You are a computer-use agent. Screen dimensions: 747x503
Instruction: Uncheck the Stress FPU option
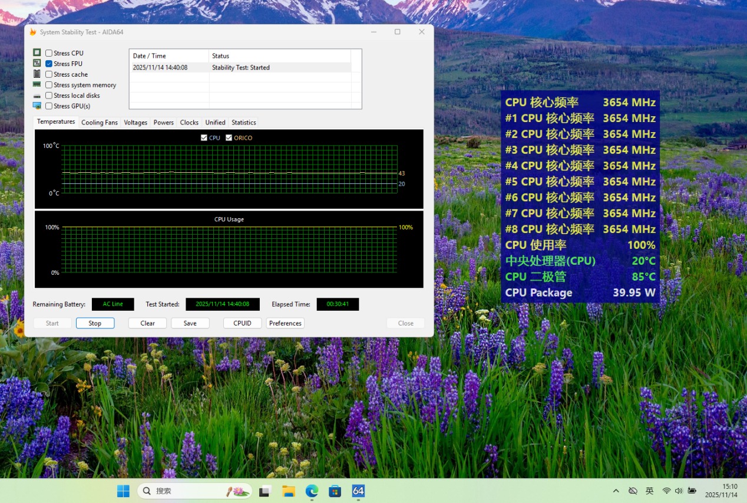point(49,64)
